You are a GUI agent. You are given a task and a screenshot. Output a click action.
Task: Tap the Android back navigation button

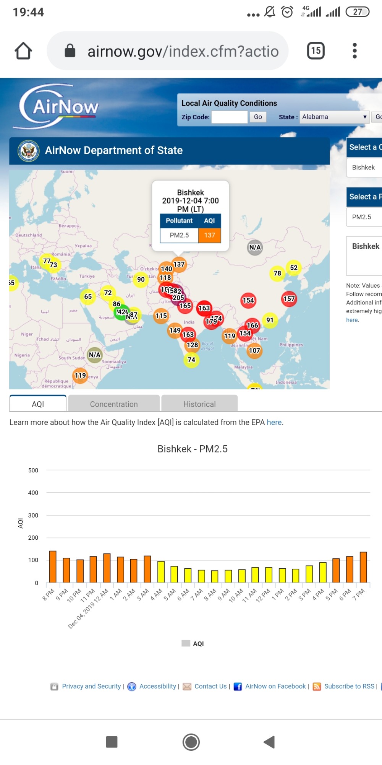tap(269, 742)
